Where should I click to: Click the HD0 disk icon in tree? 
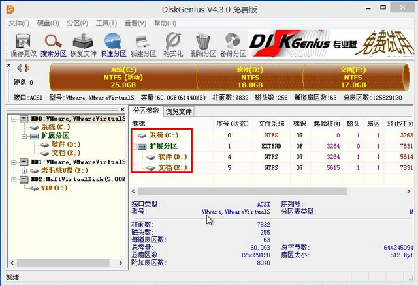(24, 119)
